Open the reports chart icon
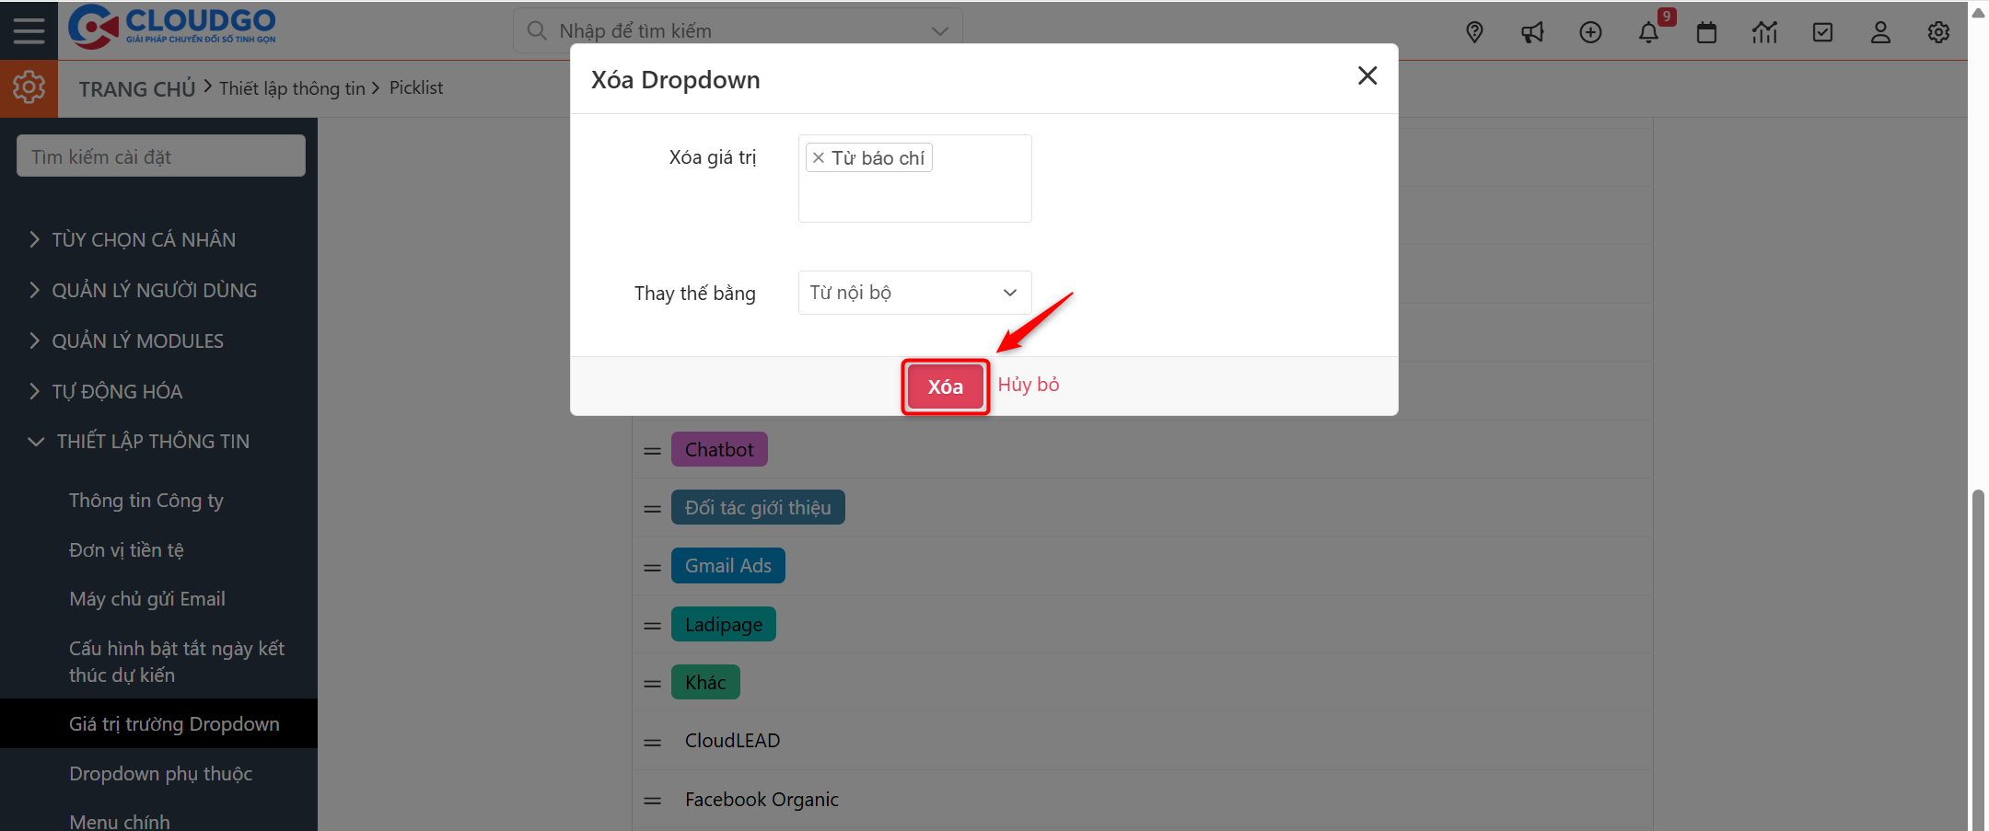1989x831 pixels. (1764, 32)
